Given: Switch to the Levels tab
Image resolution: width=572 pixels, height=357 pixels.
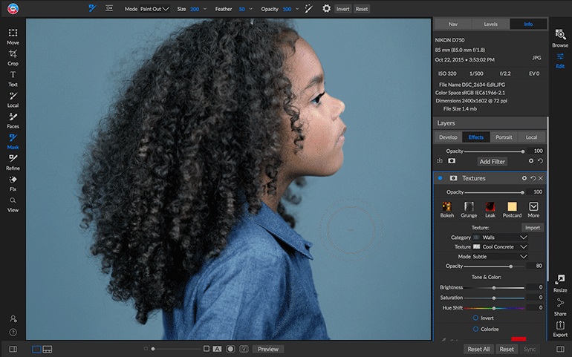Looking at the screenshot, I should click(490, 24).
